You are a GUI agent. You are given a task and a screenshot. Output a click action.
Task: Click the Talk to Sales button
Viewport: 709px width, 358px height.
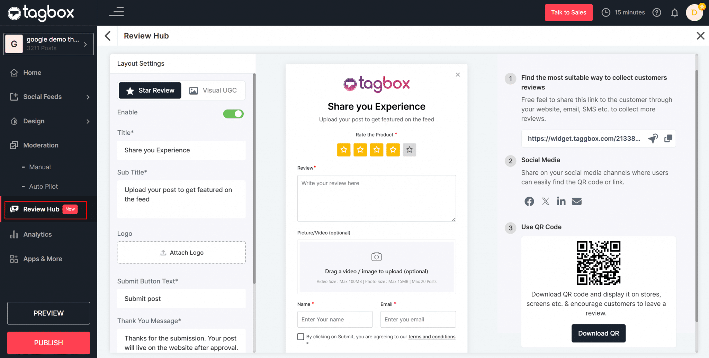point(568,12)
